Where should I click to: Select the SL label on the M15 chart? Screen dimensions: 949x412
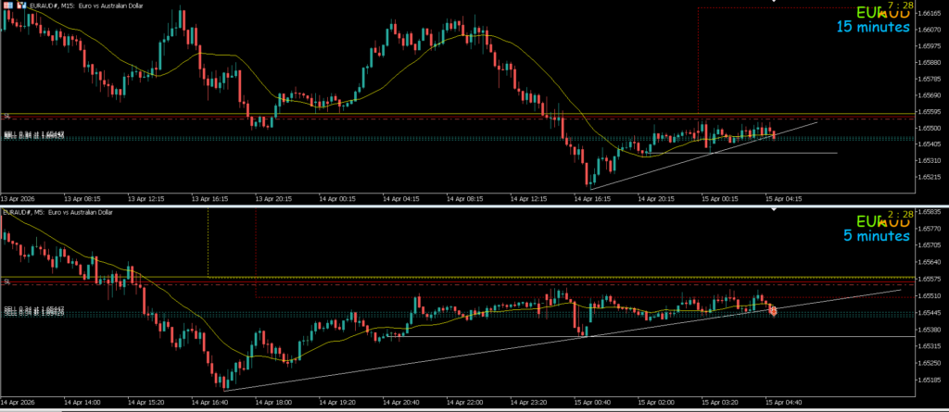[x=6, y=116]
